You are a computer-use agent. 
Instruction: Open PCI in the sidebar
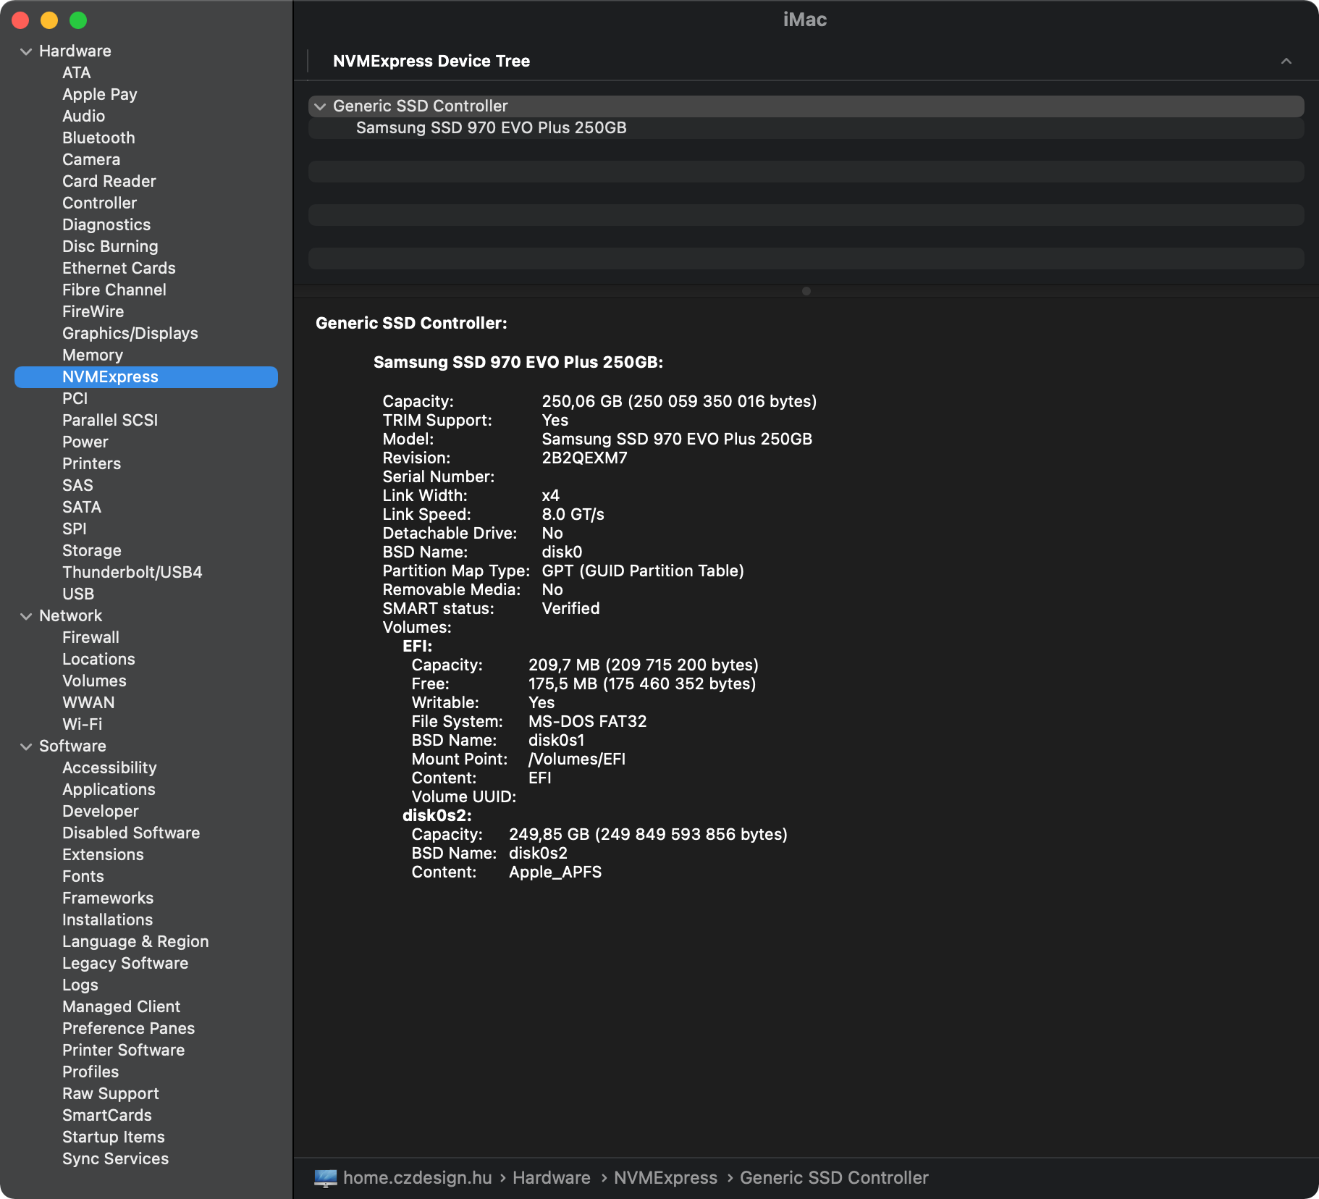coord(75,399)
